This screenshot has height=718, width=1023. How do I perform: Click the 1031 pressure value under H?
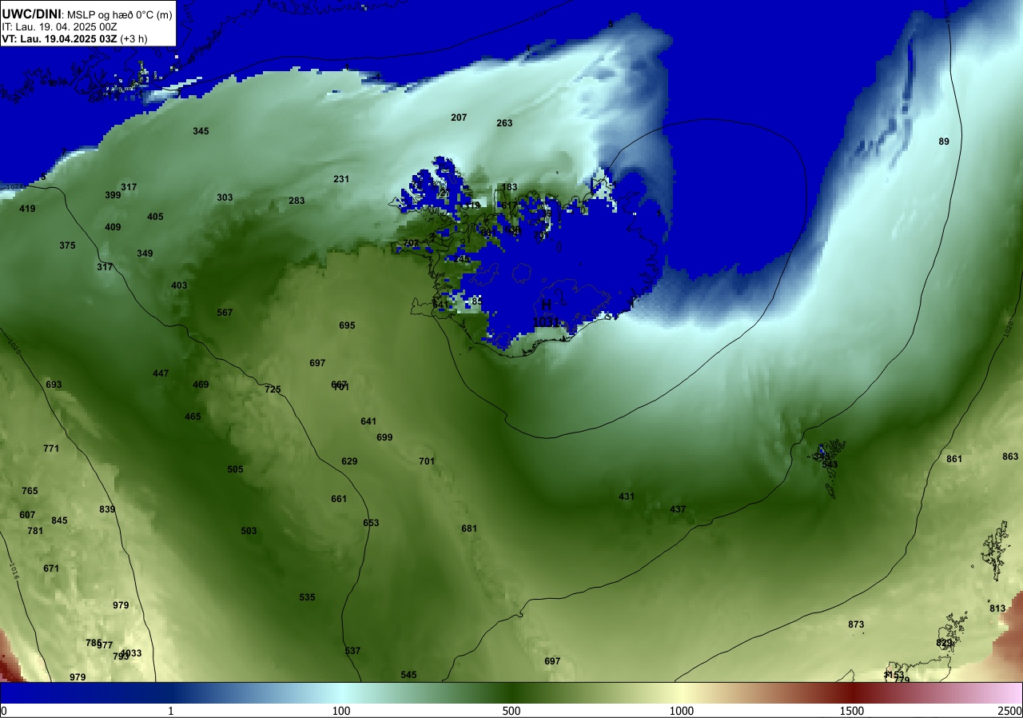tap(547, 321)
